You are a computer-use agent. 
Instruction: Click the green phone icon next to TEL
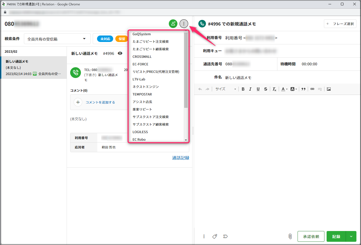pyautogui.click(x=76, y=73)
